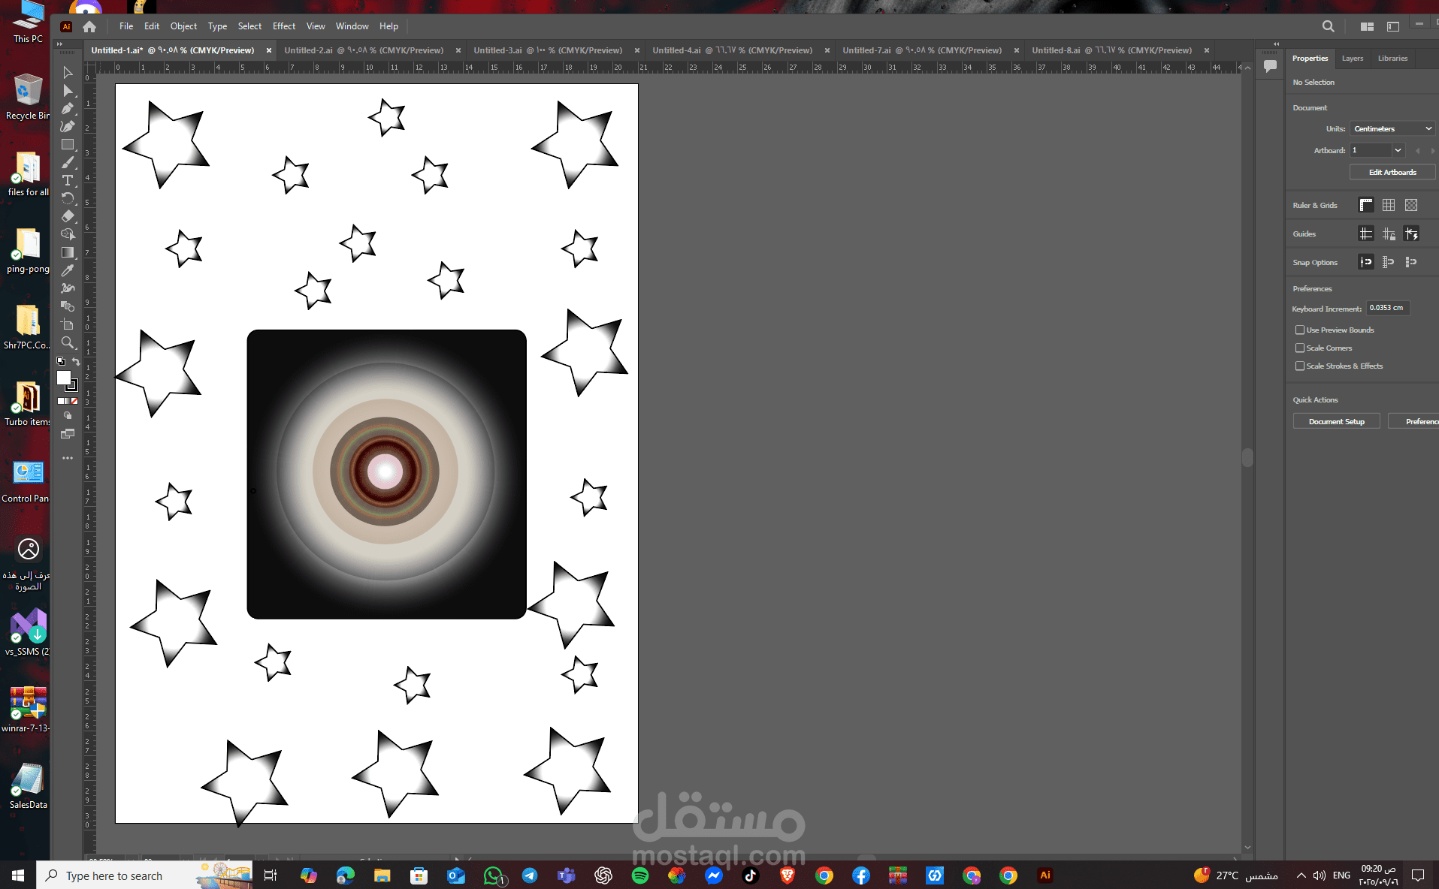Select the Rectangle tool

pos(68,145)
